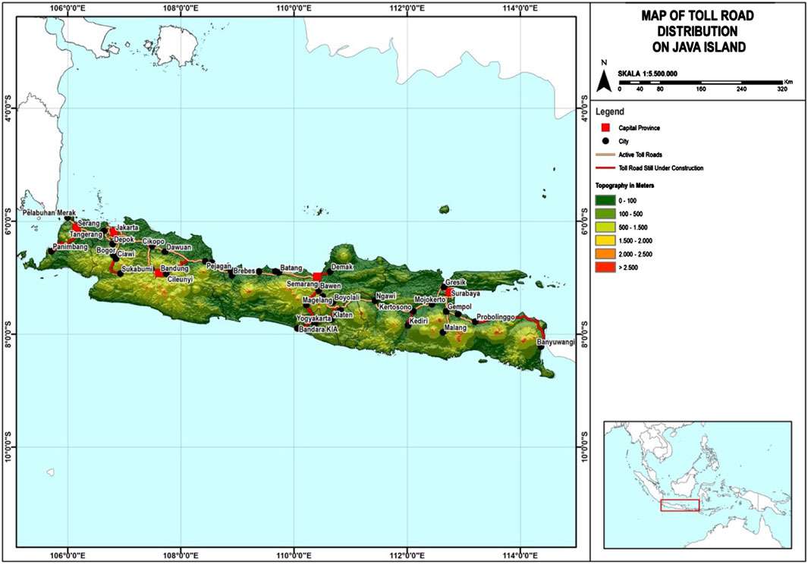Click the Boyolali label
The width and height of the screenshot is (808, 564).
pyautogui.click(x=347, y=298)
